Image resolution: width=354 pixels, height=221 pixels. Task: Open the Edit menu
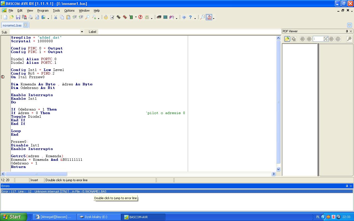coord(20,10)
